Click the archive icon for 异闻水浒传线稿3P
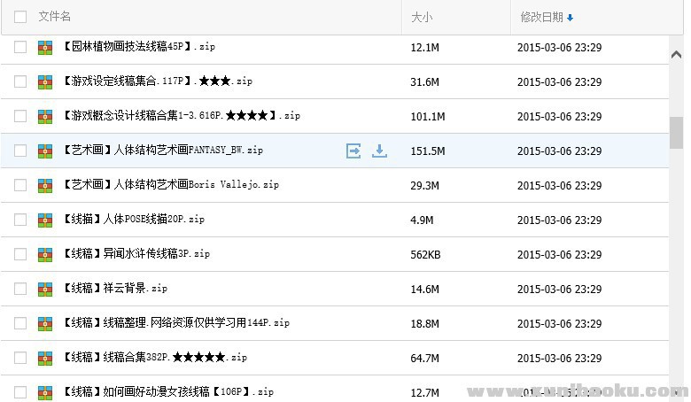The width and height of the screenshot is (691, 402). pyautogui.click(x=45, y=254)
